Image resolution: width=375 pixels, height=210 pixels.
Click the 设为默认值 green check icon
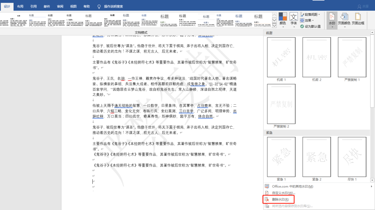[302, 26]
